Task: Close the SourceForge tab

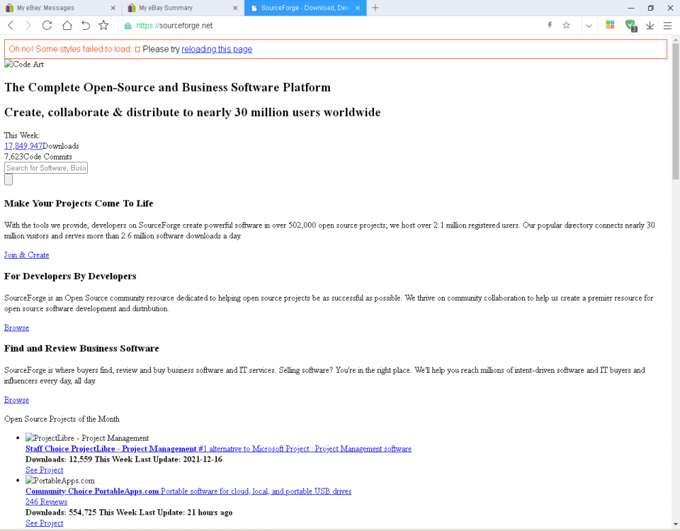Action: [x=358, y=8]
